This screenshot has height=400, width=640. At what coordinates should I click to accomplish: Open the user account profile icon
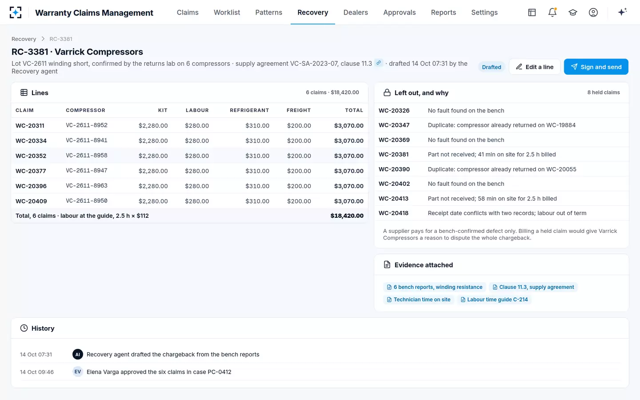[593, 12]
